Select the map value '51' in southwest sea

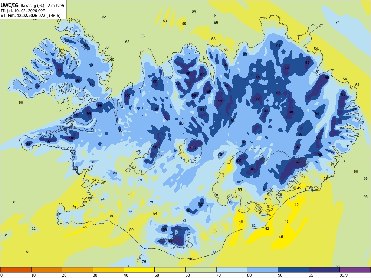28,252
